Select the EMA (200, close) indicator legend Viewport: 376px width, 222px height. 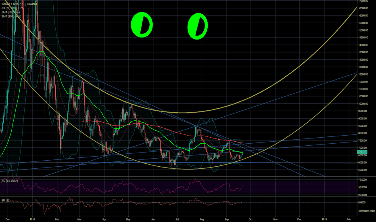tap(11, 16)
